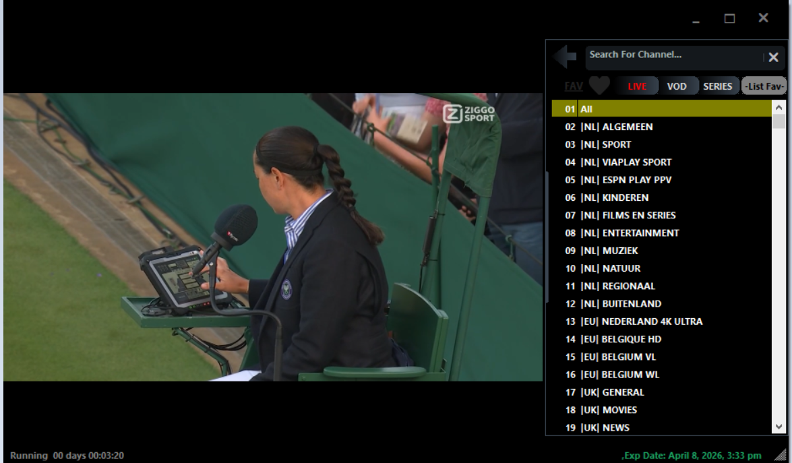Screen dimensions: 792x463
Task: Maximize the player window
Action: 729,19
